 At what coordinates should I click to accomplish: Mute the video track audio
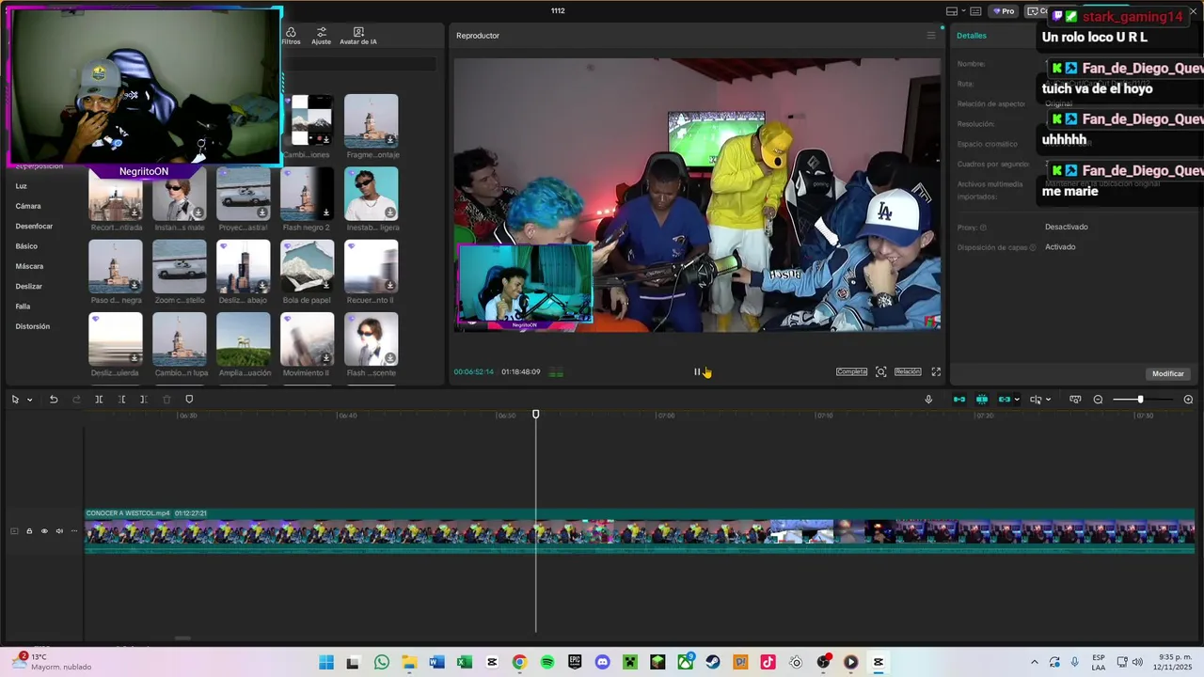pyautogui.click(x=59, y=531)
